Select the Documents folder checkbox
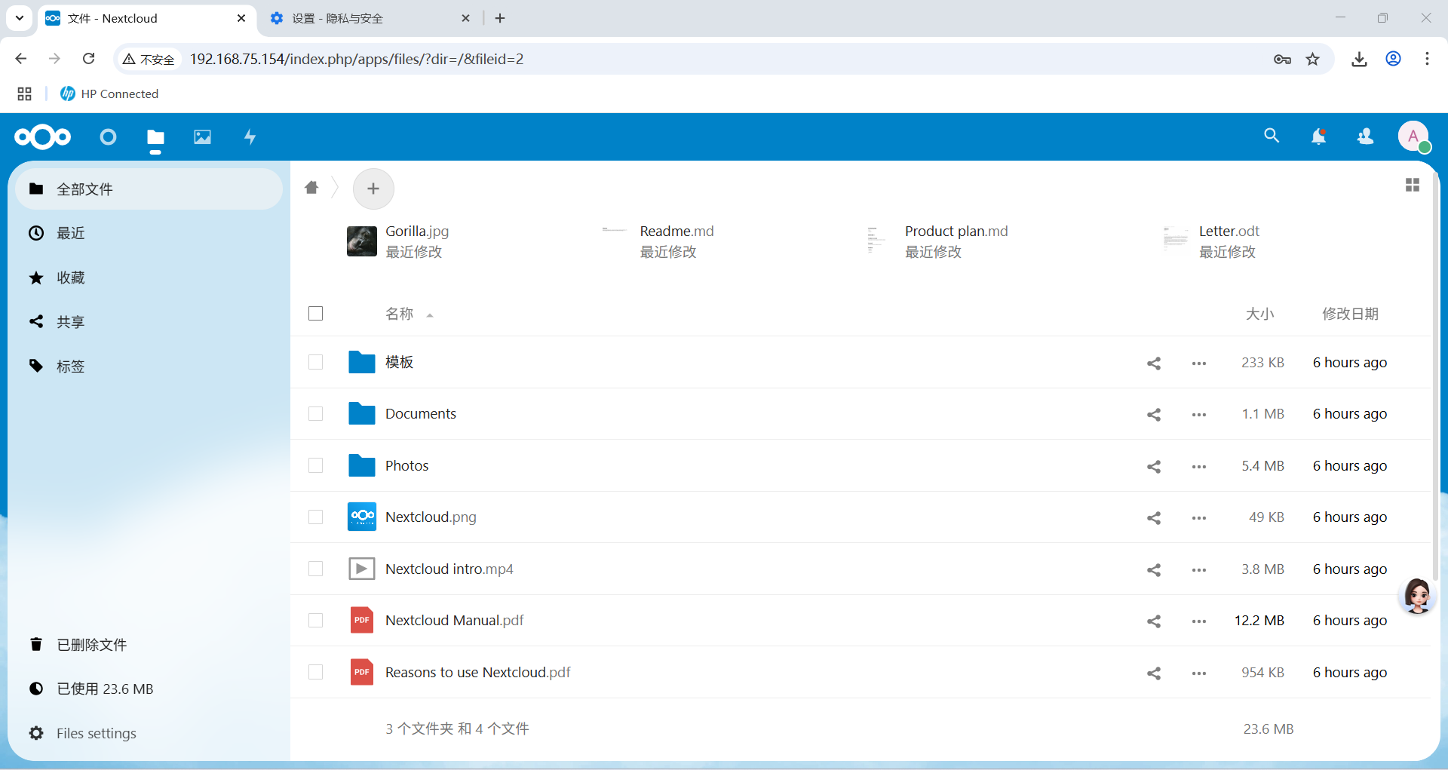Image resolution: width=1448 pixels, height=770 pixels. [316, 413]
